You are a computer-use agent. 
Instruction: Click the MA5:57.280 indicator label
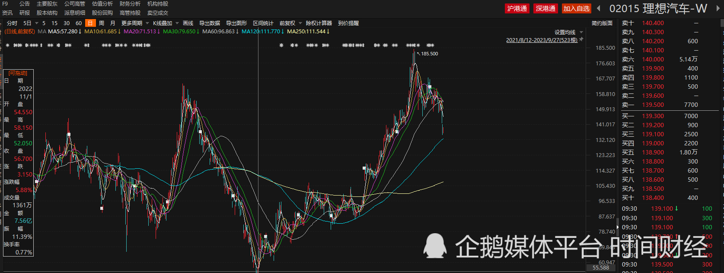pyautogui.click(x=65, y=32)
